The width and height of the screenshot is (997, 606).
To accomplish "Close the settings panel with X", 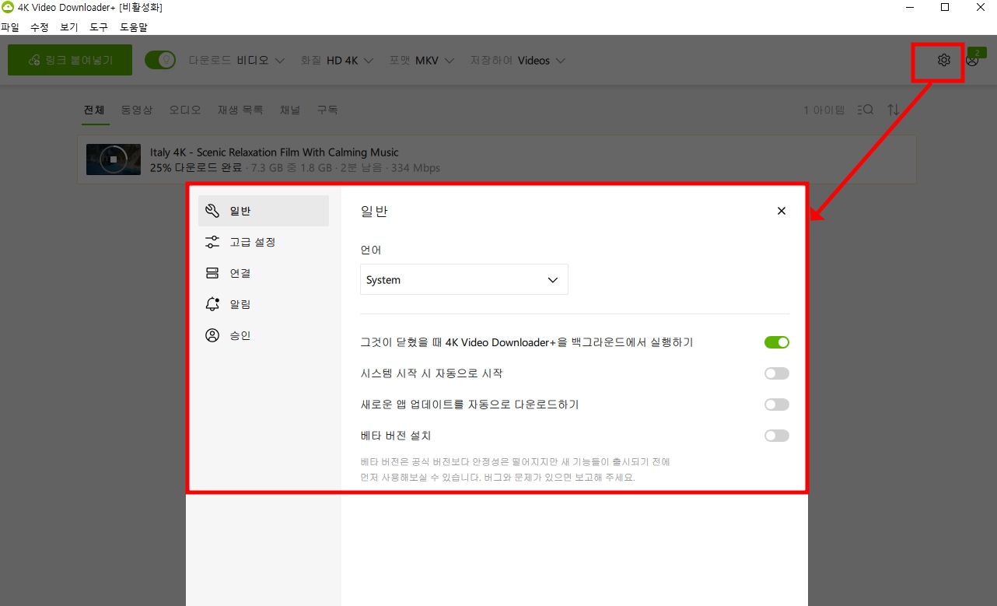I will tap(781, 210).
